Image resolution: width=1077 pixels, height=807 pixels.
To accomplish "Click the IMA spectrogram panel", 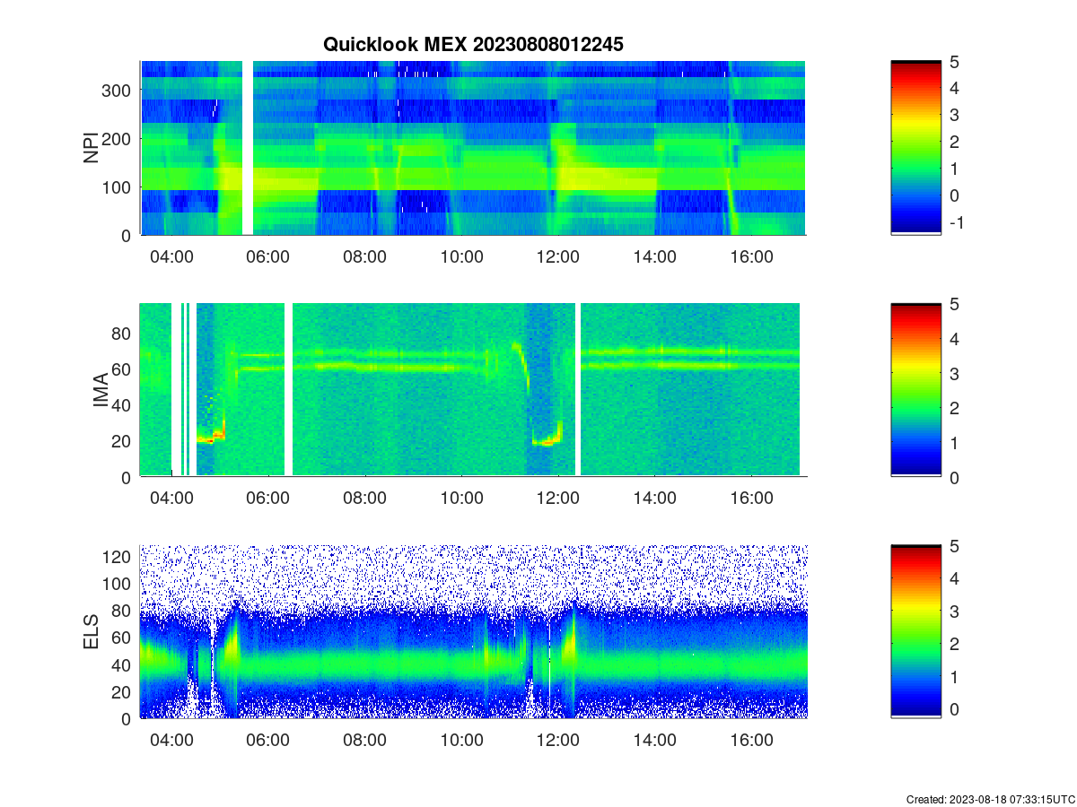I will (472, 389).
